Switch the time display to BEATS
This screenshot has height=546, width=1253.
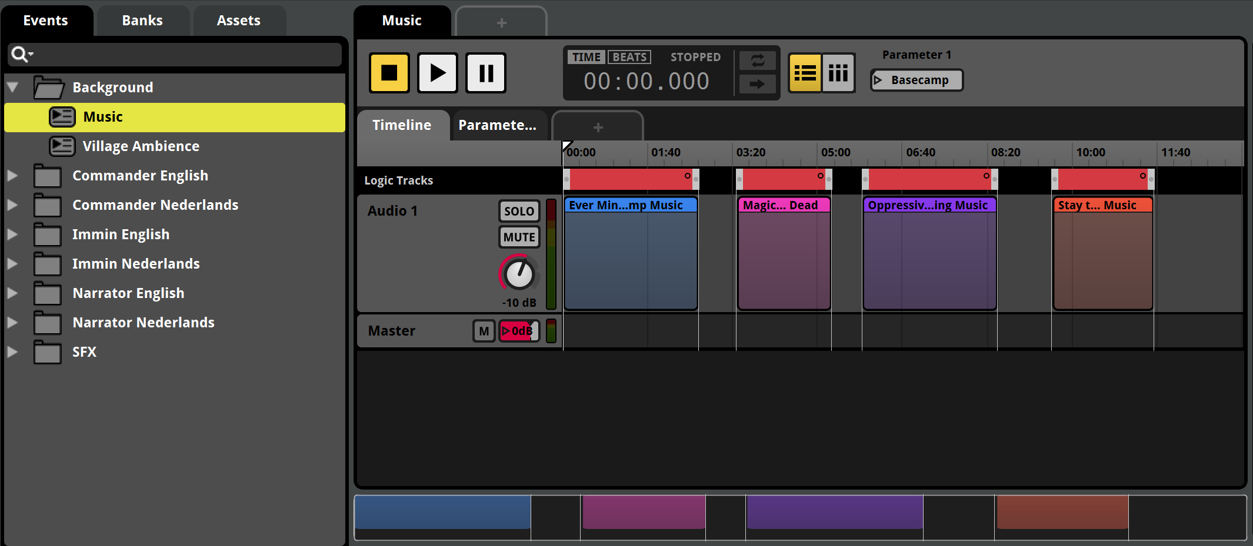629,56
